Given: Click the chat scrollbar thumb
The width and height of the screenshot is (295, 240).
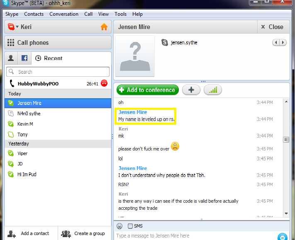Looking at the screenshot, I should coord(286,140).
